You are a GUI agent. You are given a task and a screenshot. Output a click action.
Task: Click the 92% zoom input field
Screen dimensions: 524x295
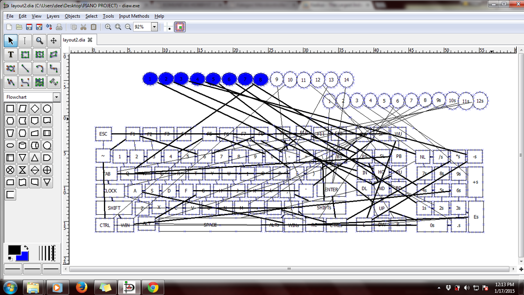(142, 27)
